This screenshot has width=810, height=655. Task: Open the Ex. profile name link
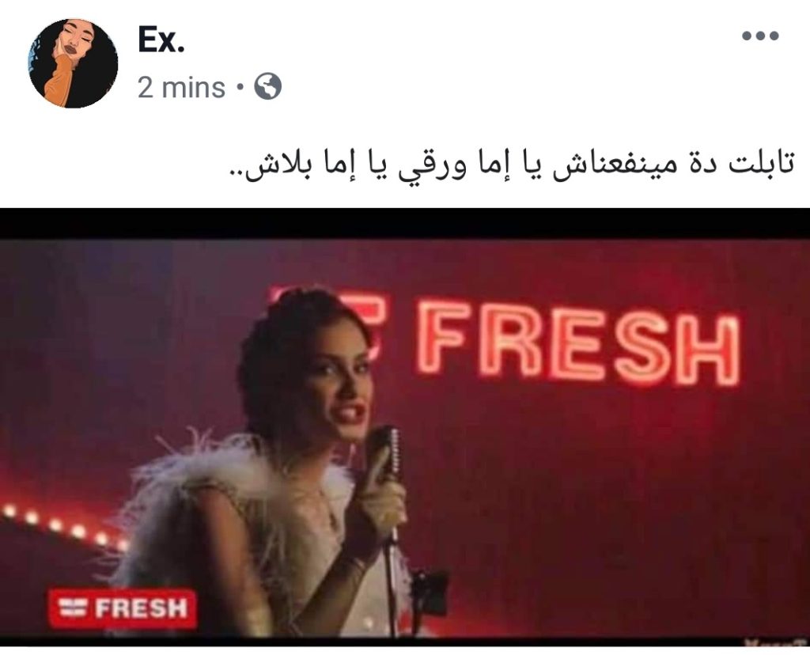point(161,40)
